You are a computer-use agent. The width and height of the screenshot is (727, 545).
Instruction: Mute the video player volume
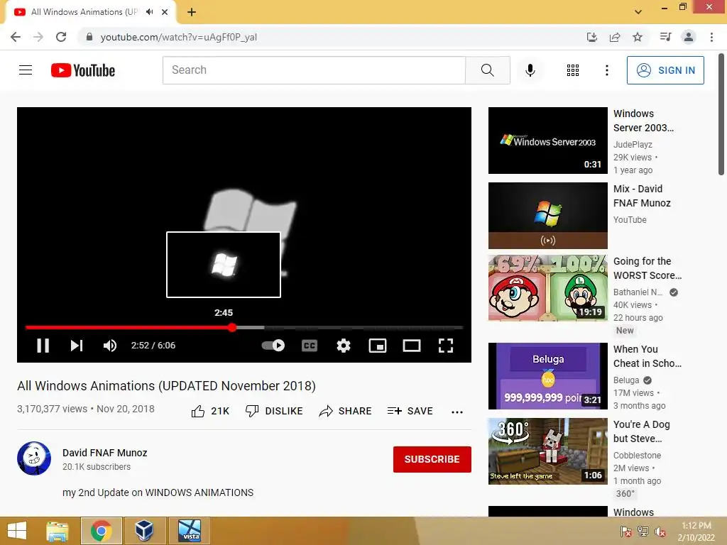[110, 346]
